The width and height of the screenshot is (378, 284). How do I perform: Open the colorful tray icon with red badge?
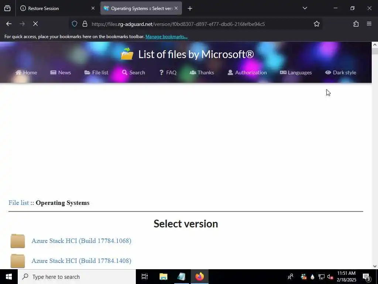point(304,277)
